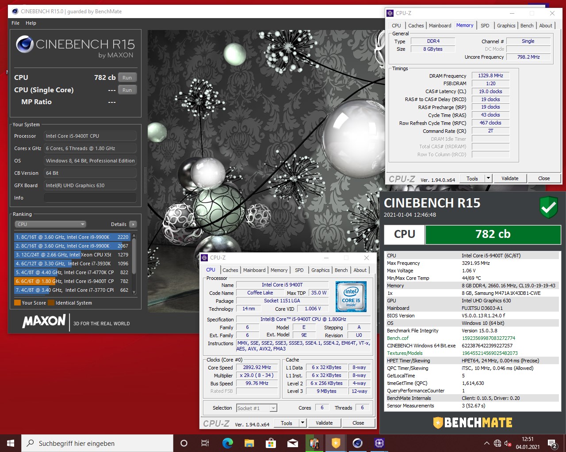Click Validate in upper CPU-Z window
Viewport: 566px width, 452px height.
click(510, 178)
